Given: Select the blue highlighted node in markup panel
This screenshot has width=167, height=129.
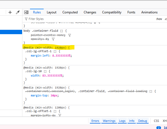Looking at the screenshot, I should [11, 32].
